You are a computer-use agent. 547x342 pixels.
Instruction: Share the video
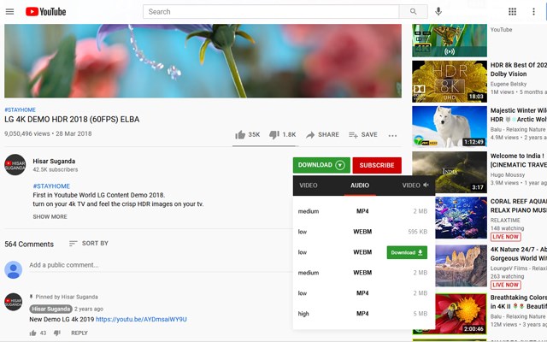tap(322, 135)
